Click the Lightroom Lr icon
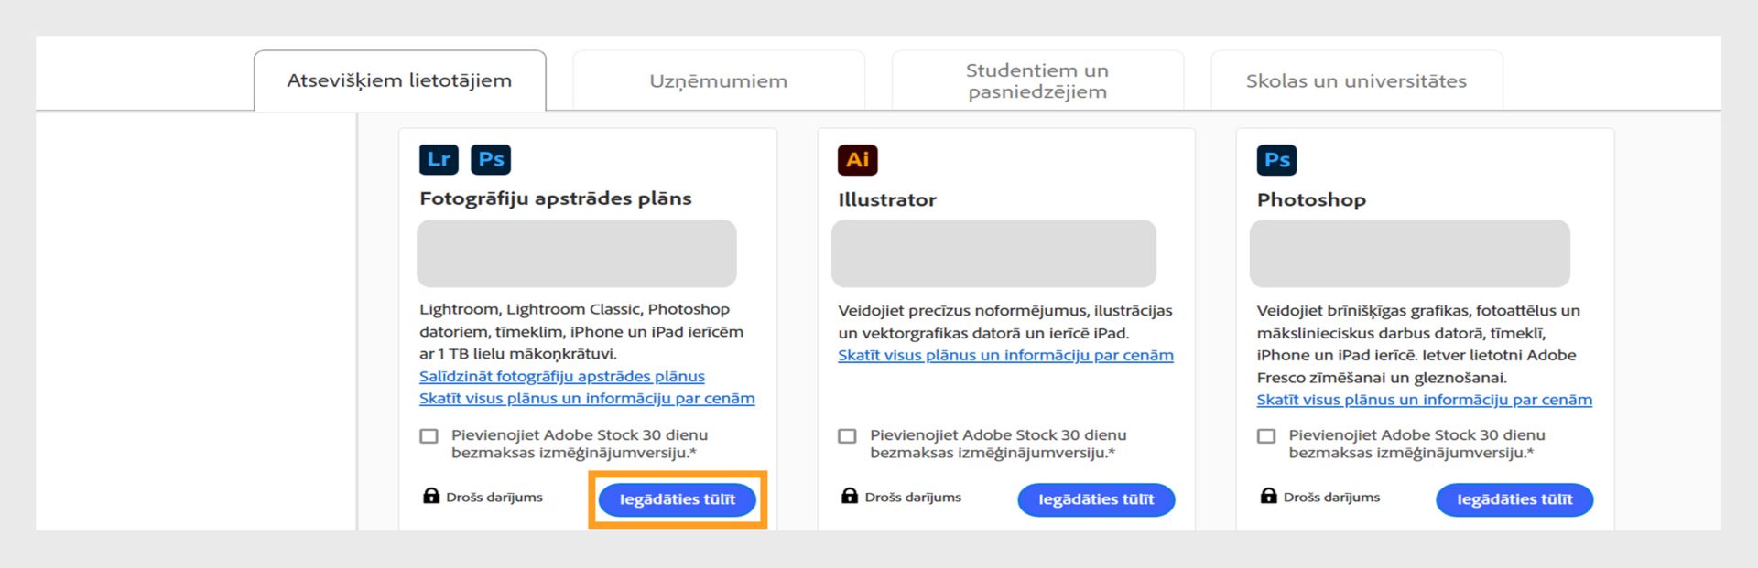The image size is (1758, 568). coord(439,159)
